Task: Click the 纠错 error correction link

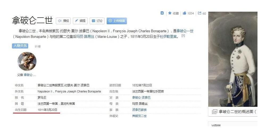Action: coord(38,46)
